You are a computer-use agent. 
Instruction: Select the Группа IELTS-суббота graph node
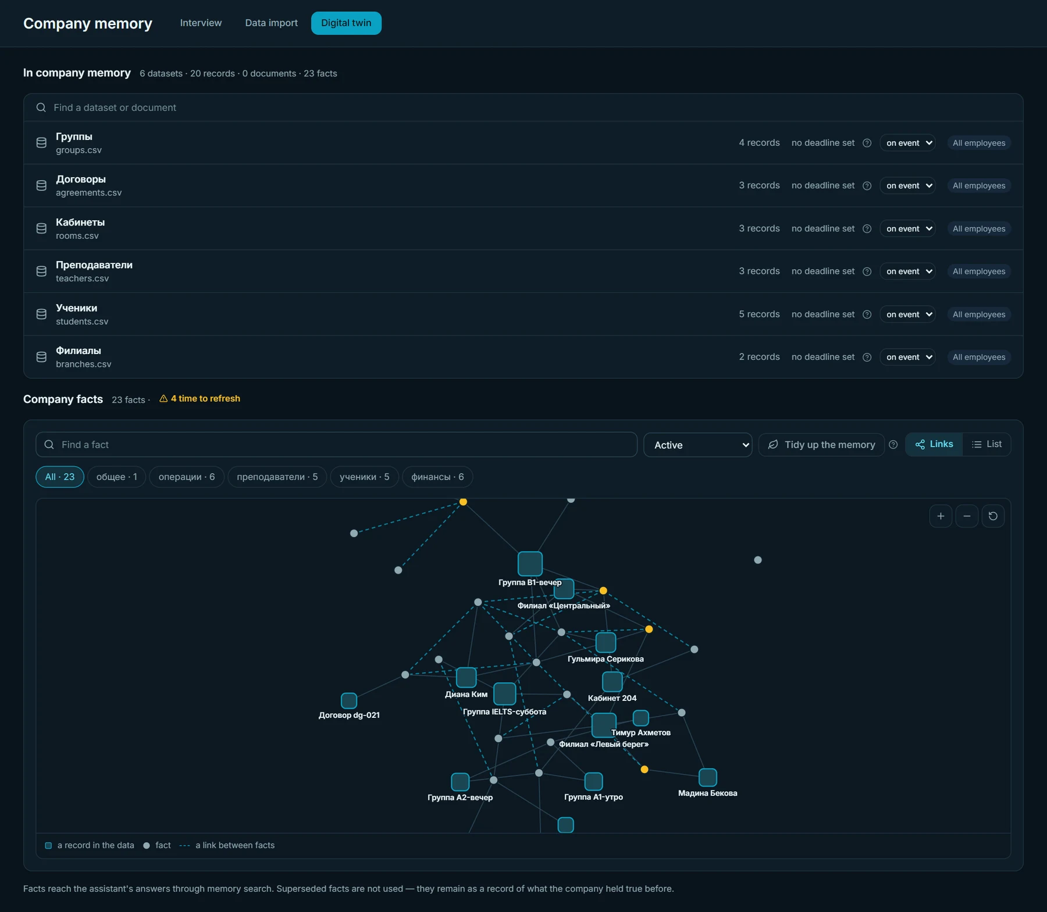click(x=504, y=694)
